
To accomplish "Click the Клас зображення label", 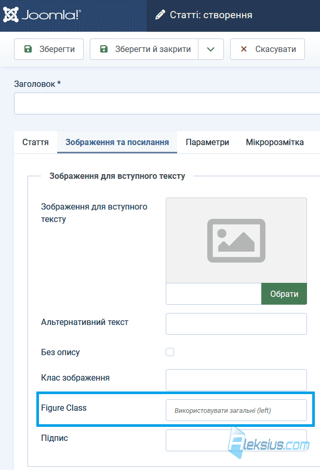I will tap(75, 377).
